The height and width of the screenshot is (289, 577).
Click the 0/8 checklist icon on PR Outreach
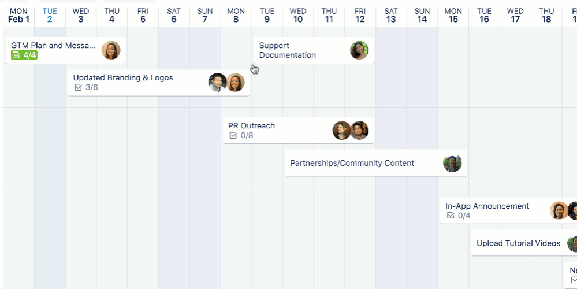pos(233,135)
